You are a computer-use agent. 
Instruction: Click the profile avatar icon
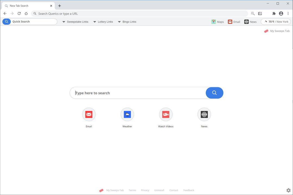(x=281, y=14)
